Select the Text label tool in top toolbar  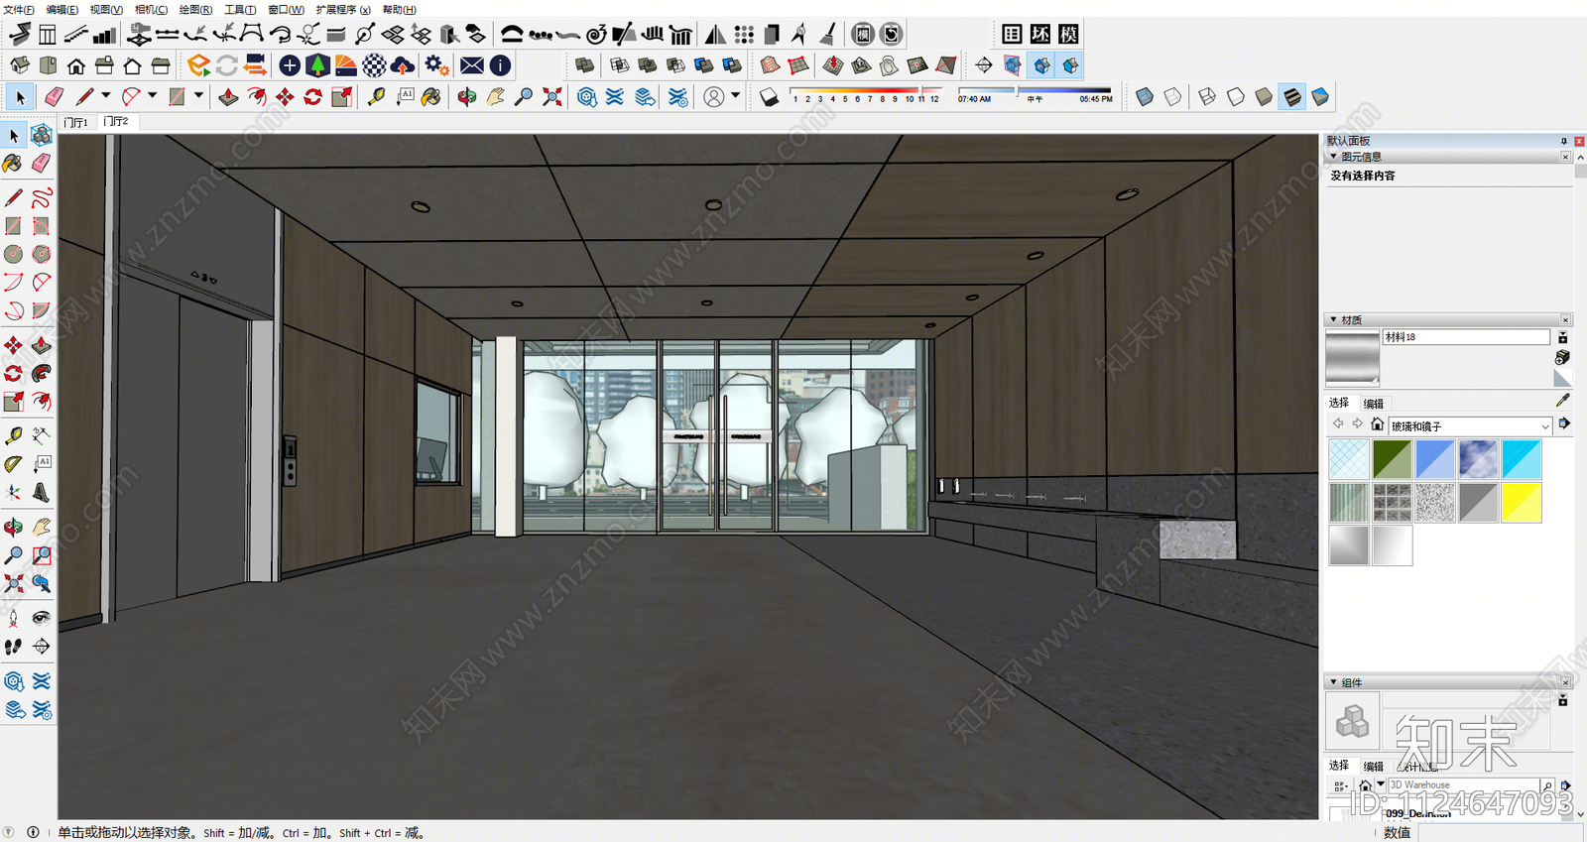point(405,97)
